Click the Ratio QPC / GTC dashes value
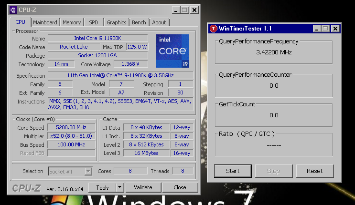355x205 pixels. [274, 145]
